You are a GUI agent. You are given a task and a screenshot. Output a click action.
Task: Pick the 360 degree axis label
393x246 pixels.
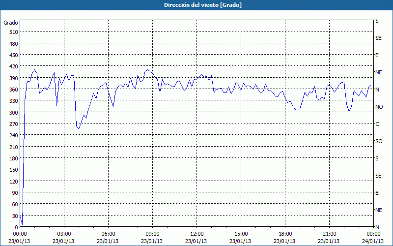click(x=14, y=90)
